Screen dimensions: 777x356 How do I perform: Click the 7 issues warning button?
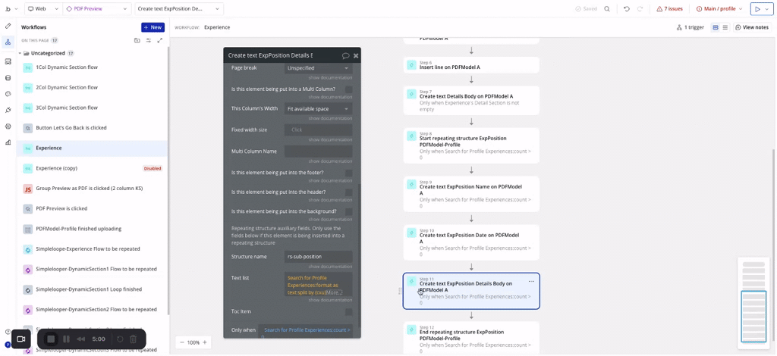[669, 9]
